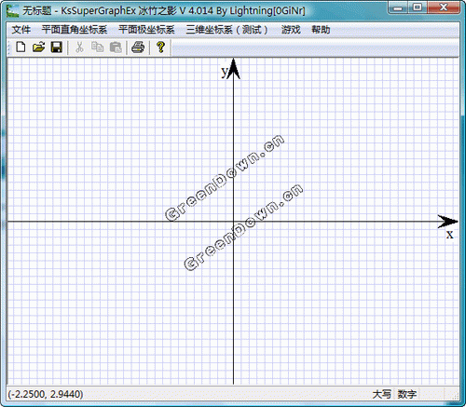Open the 三维坐标系（测试）menu
The width and height of the screenshot is (466, 407).
point(227,30)
